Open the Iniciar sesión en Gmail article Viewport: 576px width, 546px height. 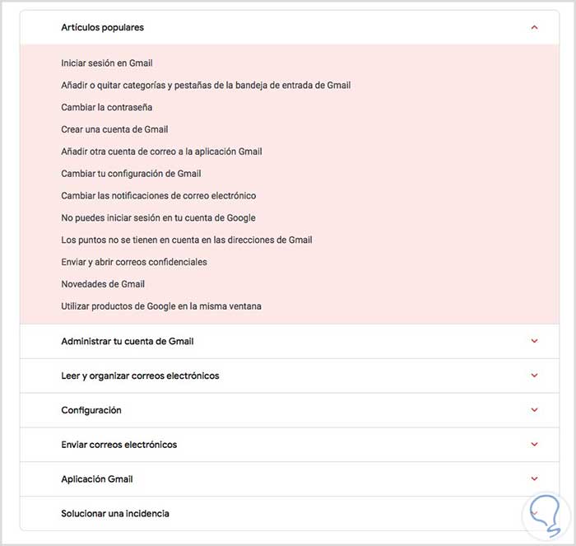pyautogui.click(x=106, y=63)
